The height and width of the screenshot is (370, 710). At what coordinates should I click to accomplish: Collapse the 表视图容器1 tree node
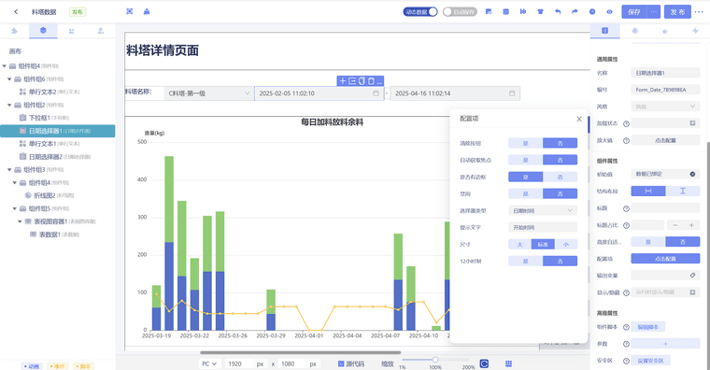(x=20, y=221)
